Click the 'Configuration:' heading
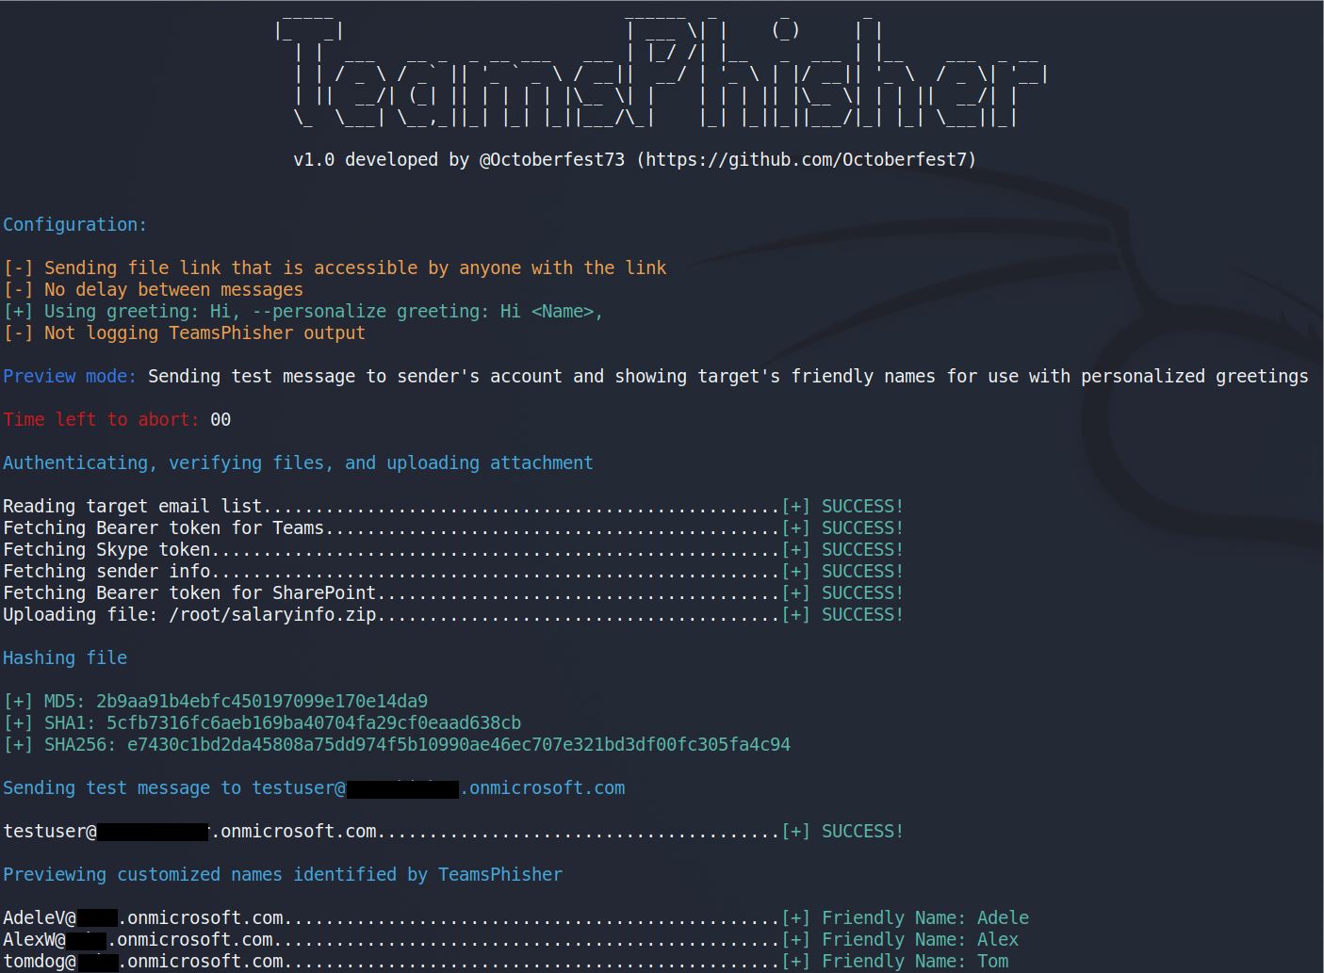The image size is (1324, 973). click(75, 224)
